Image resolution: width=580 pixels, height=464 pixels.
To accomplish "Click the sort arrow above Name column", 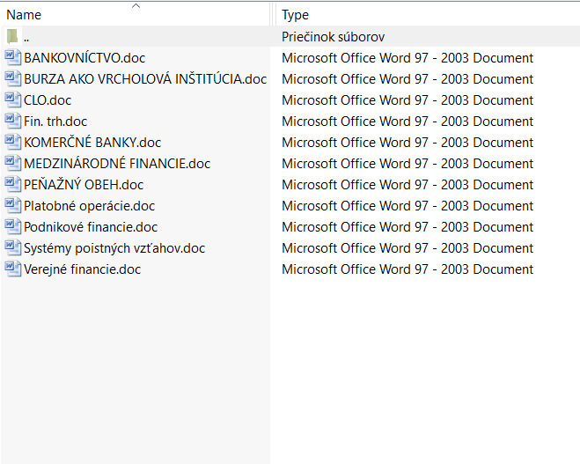I will click(136, 6).
